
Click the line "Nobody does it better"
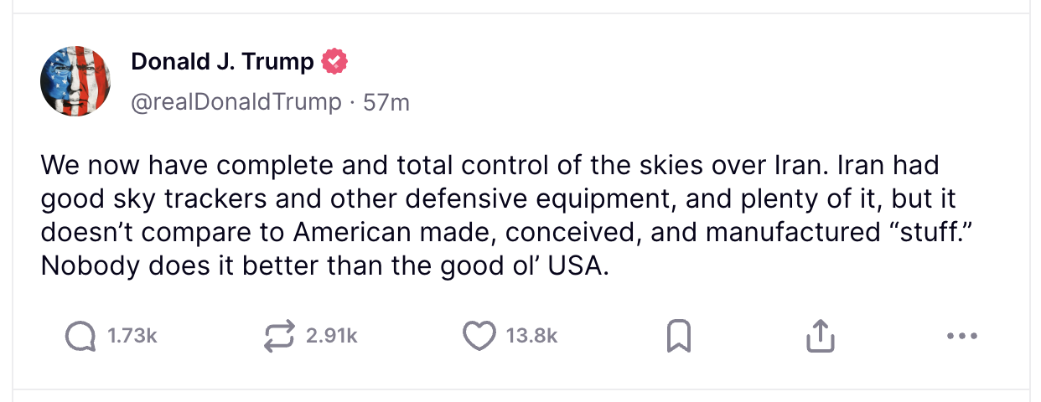(x=322, y=265)
